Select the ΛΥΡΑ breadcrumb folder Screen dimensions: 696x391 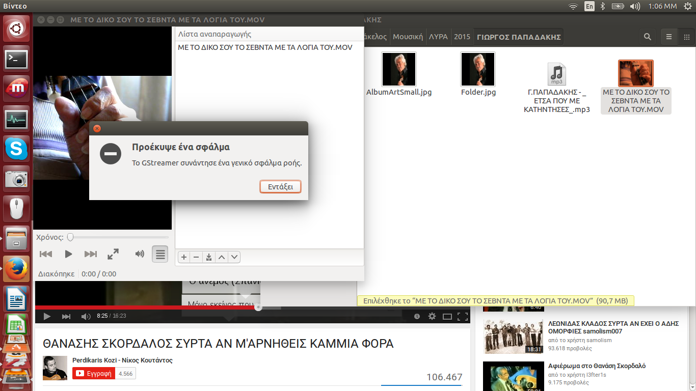[x=438, y=37]
